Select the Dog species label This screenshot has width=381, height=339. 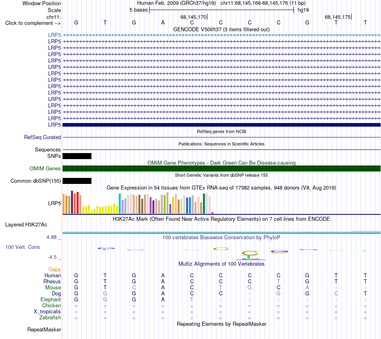pos(56,293)
